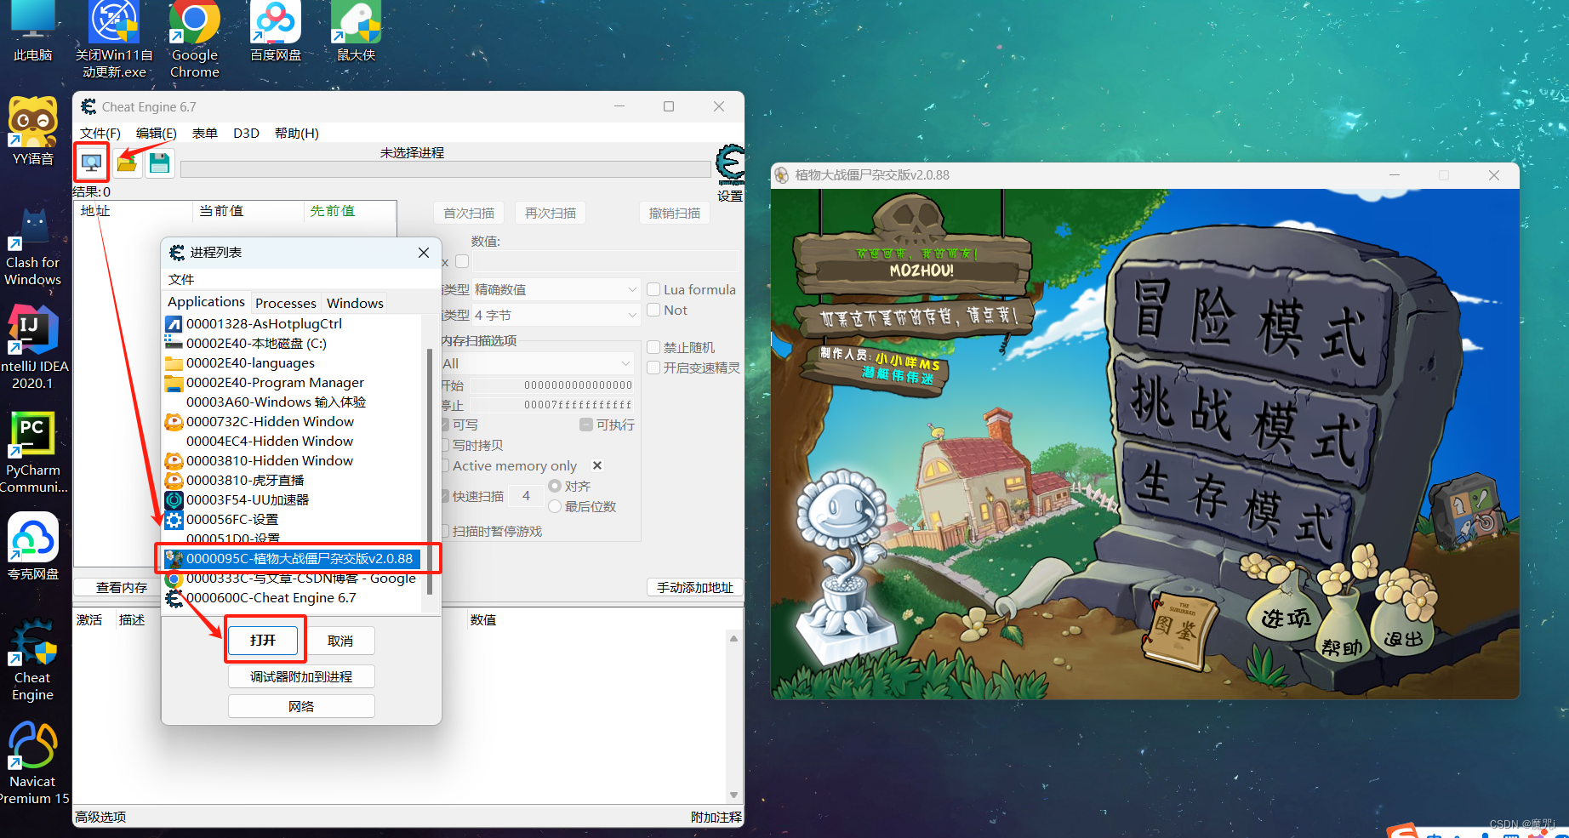Select 植物大战僵尸杂交版v2.0.88 process entry
The height and width of the screenshot is (838, 1569).
(x=292, y=558)
